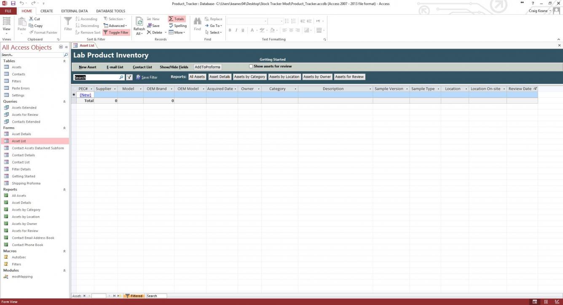
Task: Switch to Layout View from status bar
Action: point(546,302)
